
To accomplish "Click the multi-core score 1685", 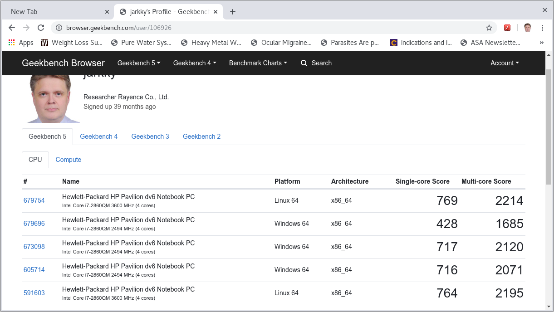I will pyautogui.click(x=509, y=224).
